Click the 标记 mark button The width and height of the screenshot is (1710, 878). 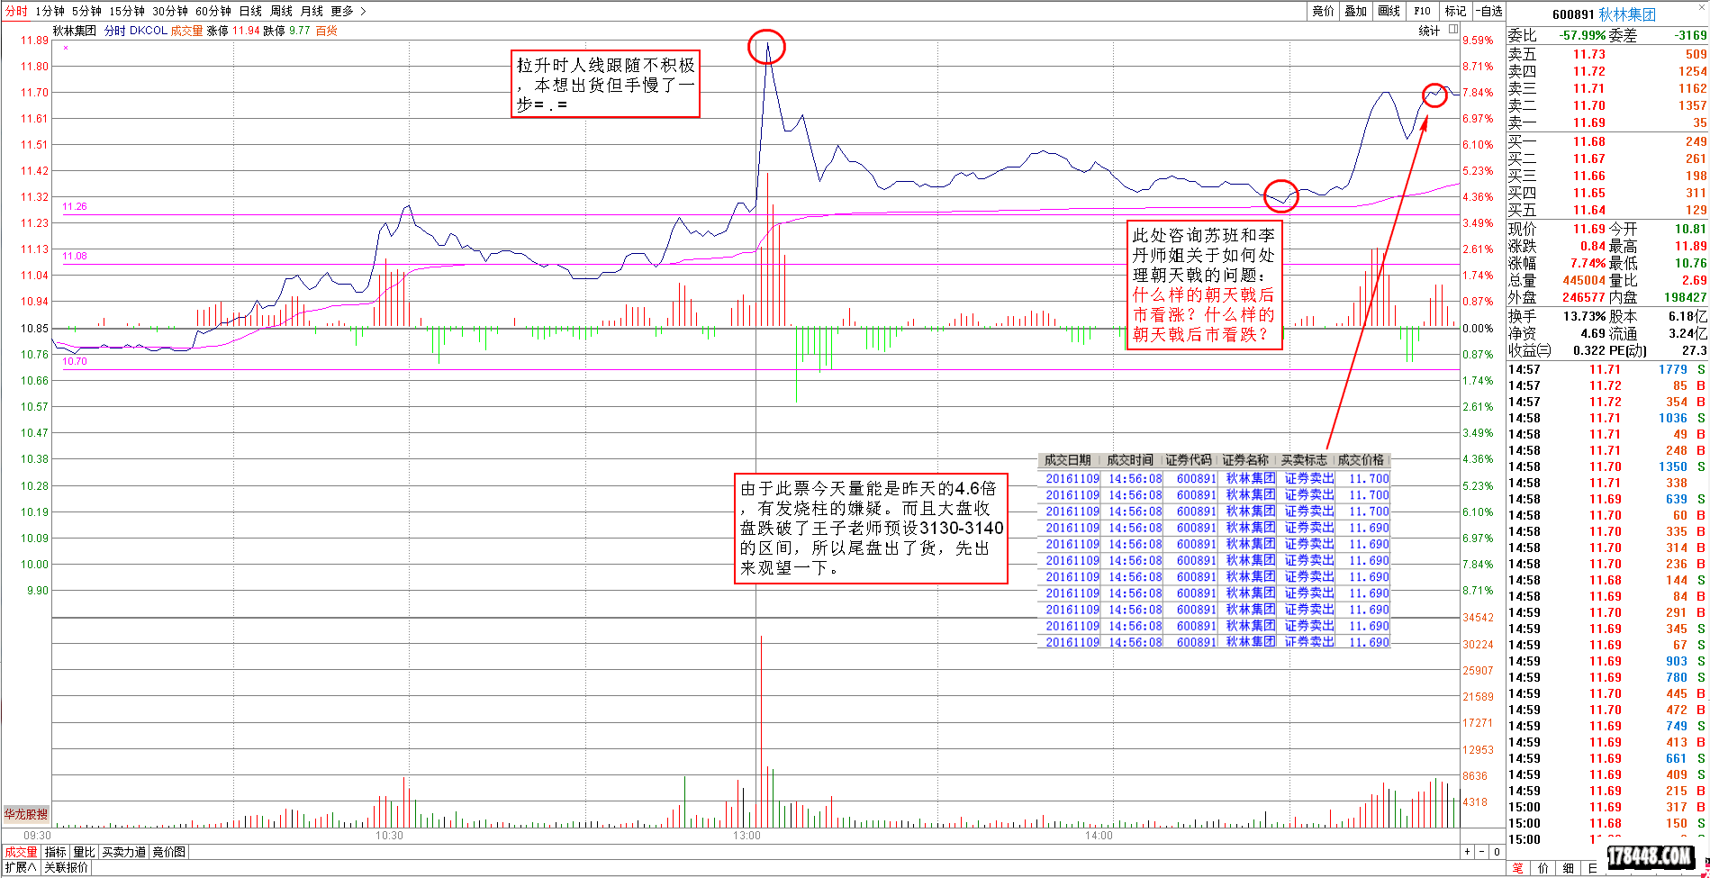coord(1455,11)
